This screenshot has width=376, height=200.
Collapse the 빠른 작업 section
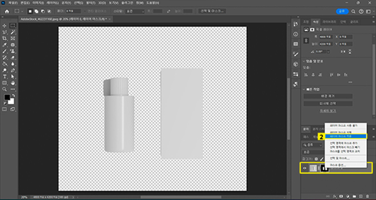coord(304,89)
